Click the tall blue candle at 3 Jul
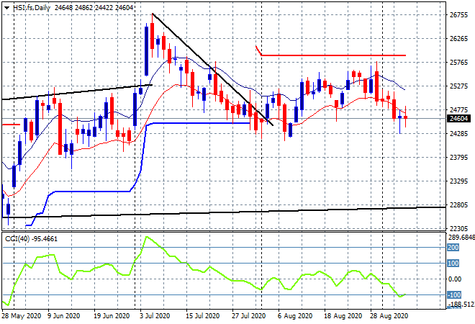 coord(147,50)
